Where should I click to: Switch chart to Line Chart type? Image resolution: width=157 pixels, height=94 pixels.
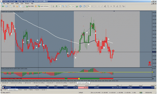pyautogui.click(x=60, y=6)
